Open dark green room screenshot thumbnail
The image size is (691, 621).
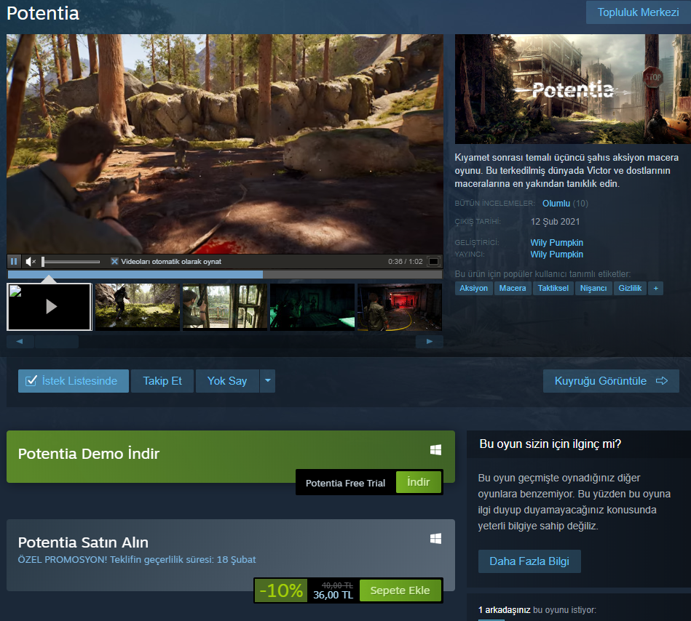click(x=312, y=307)
